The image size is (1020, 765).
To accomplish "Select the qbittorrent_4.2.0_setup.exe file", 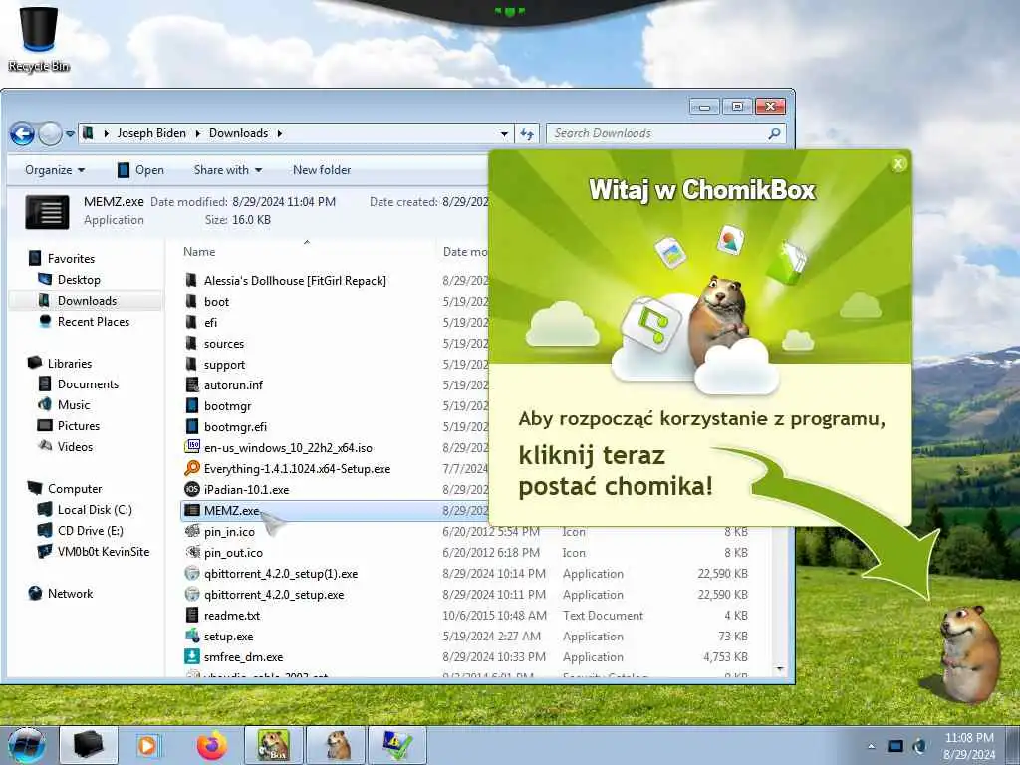I will 273,594.
